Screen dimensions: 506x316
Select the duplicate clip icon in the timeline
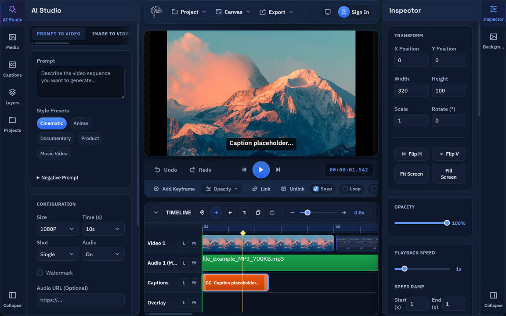(258, 212)
